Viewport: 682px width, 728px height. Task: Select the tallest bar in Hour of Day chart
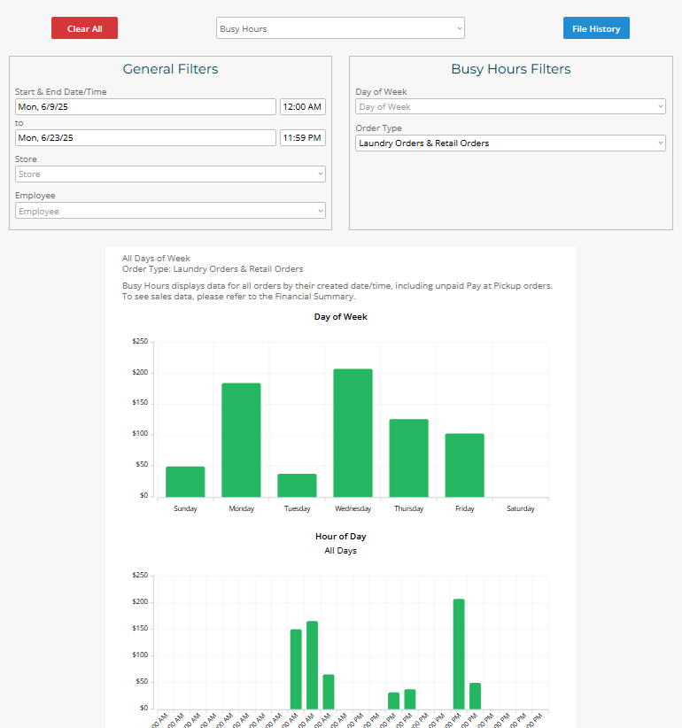click(459, 654)
